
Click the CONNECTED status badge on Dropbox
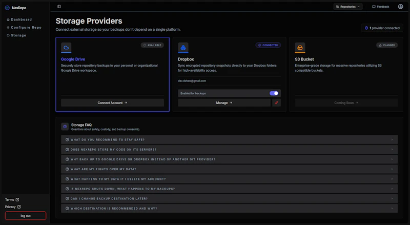(x=268, y=45)
